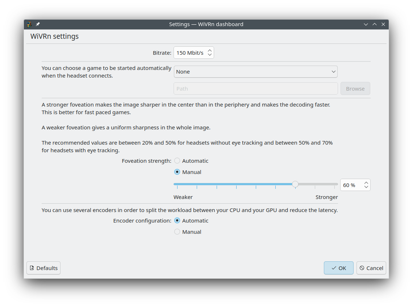The image size is (413, 307).
Task: Choose Manual encoder configuration
Action: (x=177, y=232)
